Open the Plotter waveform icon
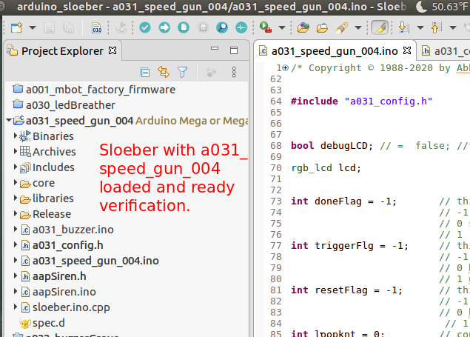The height and width of the screenshot is (337, 470). point(241,28)
